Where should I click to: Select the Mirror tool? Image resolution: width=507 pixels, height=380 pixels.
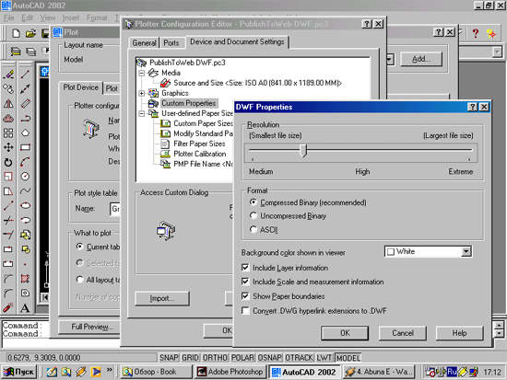pyautogui.click(x=8, y=104)
